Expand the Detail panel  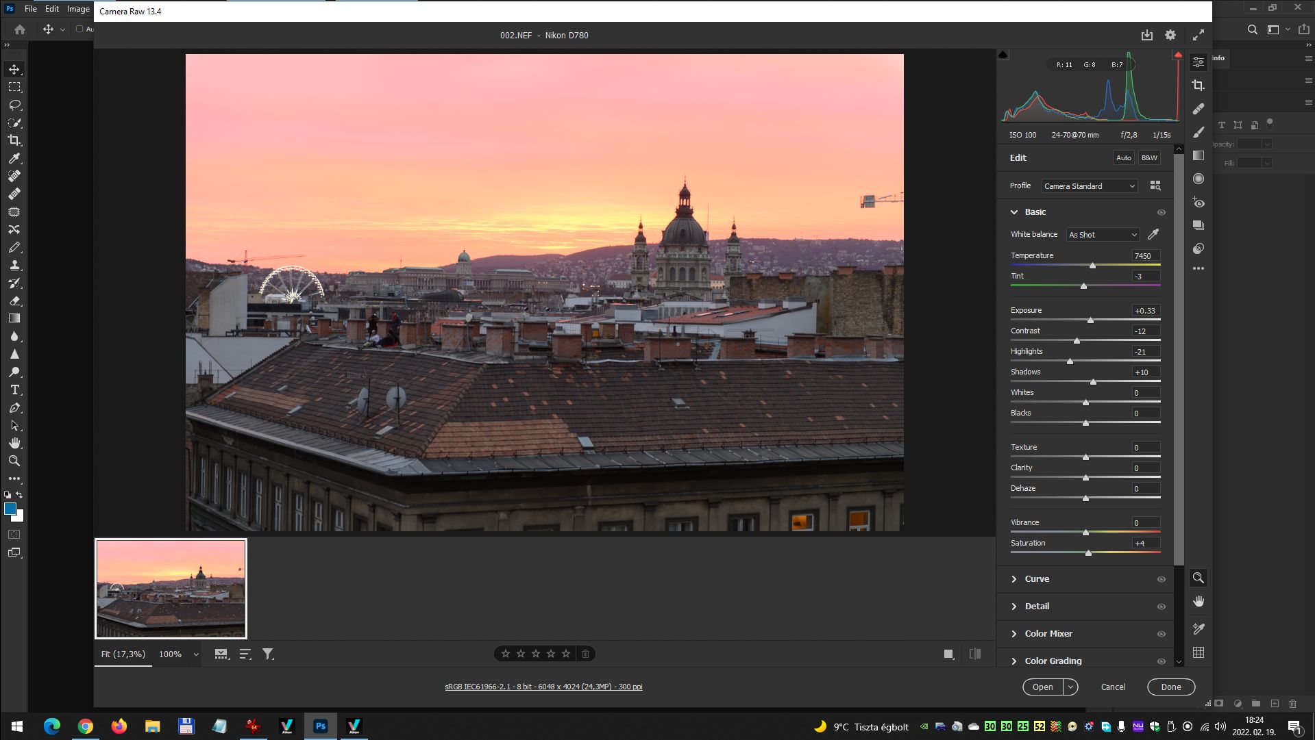click(1037, 607)
